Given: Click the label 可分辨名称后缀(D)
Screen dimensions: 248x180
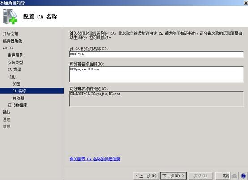Looking at the screenshot, I should 87,64.
